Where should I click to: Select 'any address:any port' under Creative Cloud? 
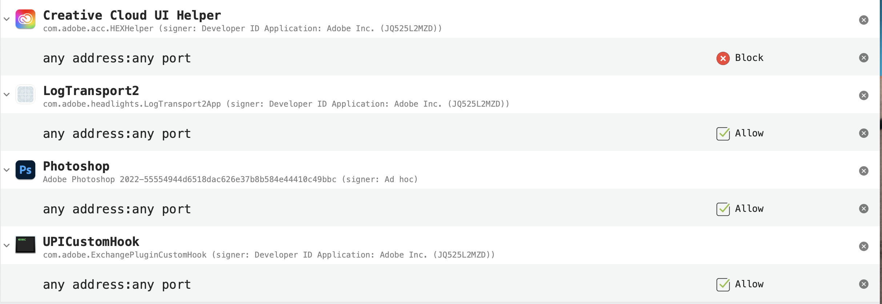117,58
